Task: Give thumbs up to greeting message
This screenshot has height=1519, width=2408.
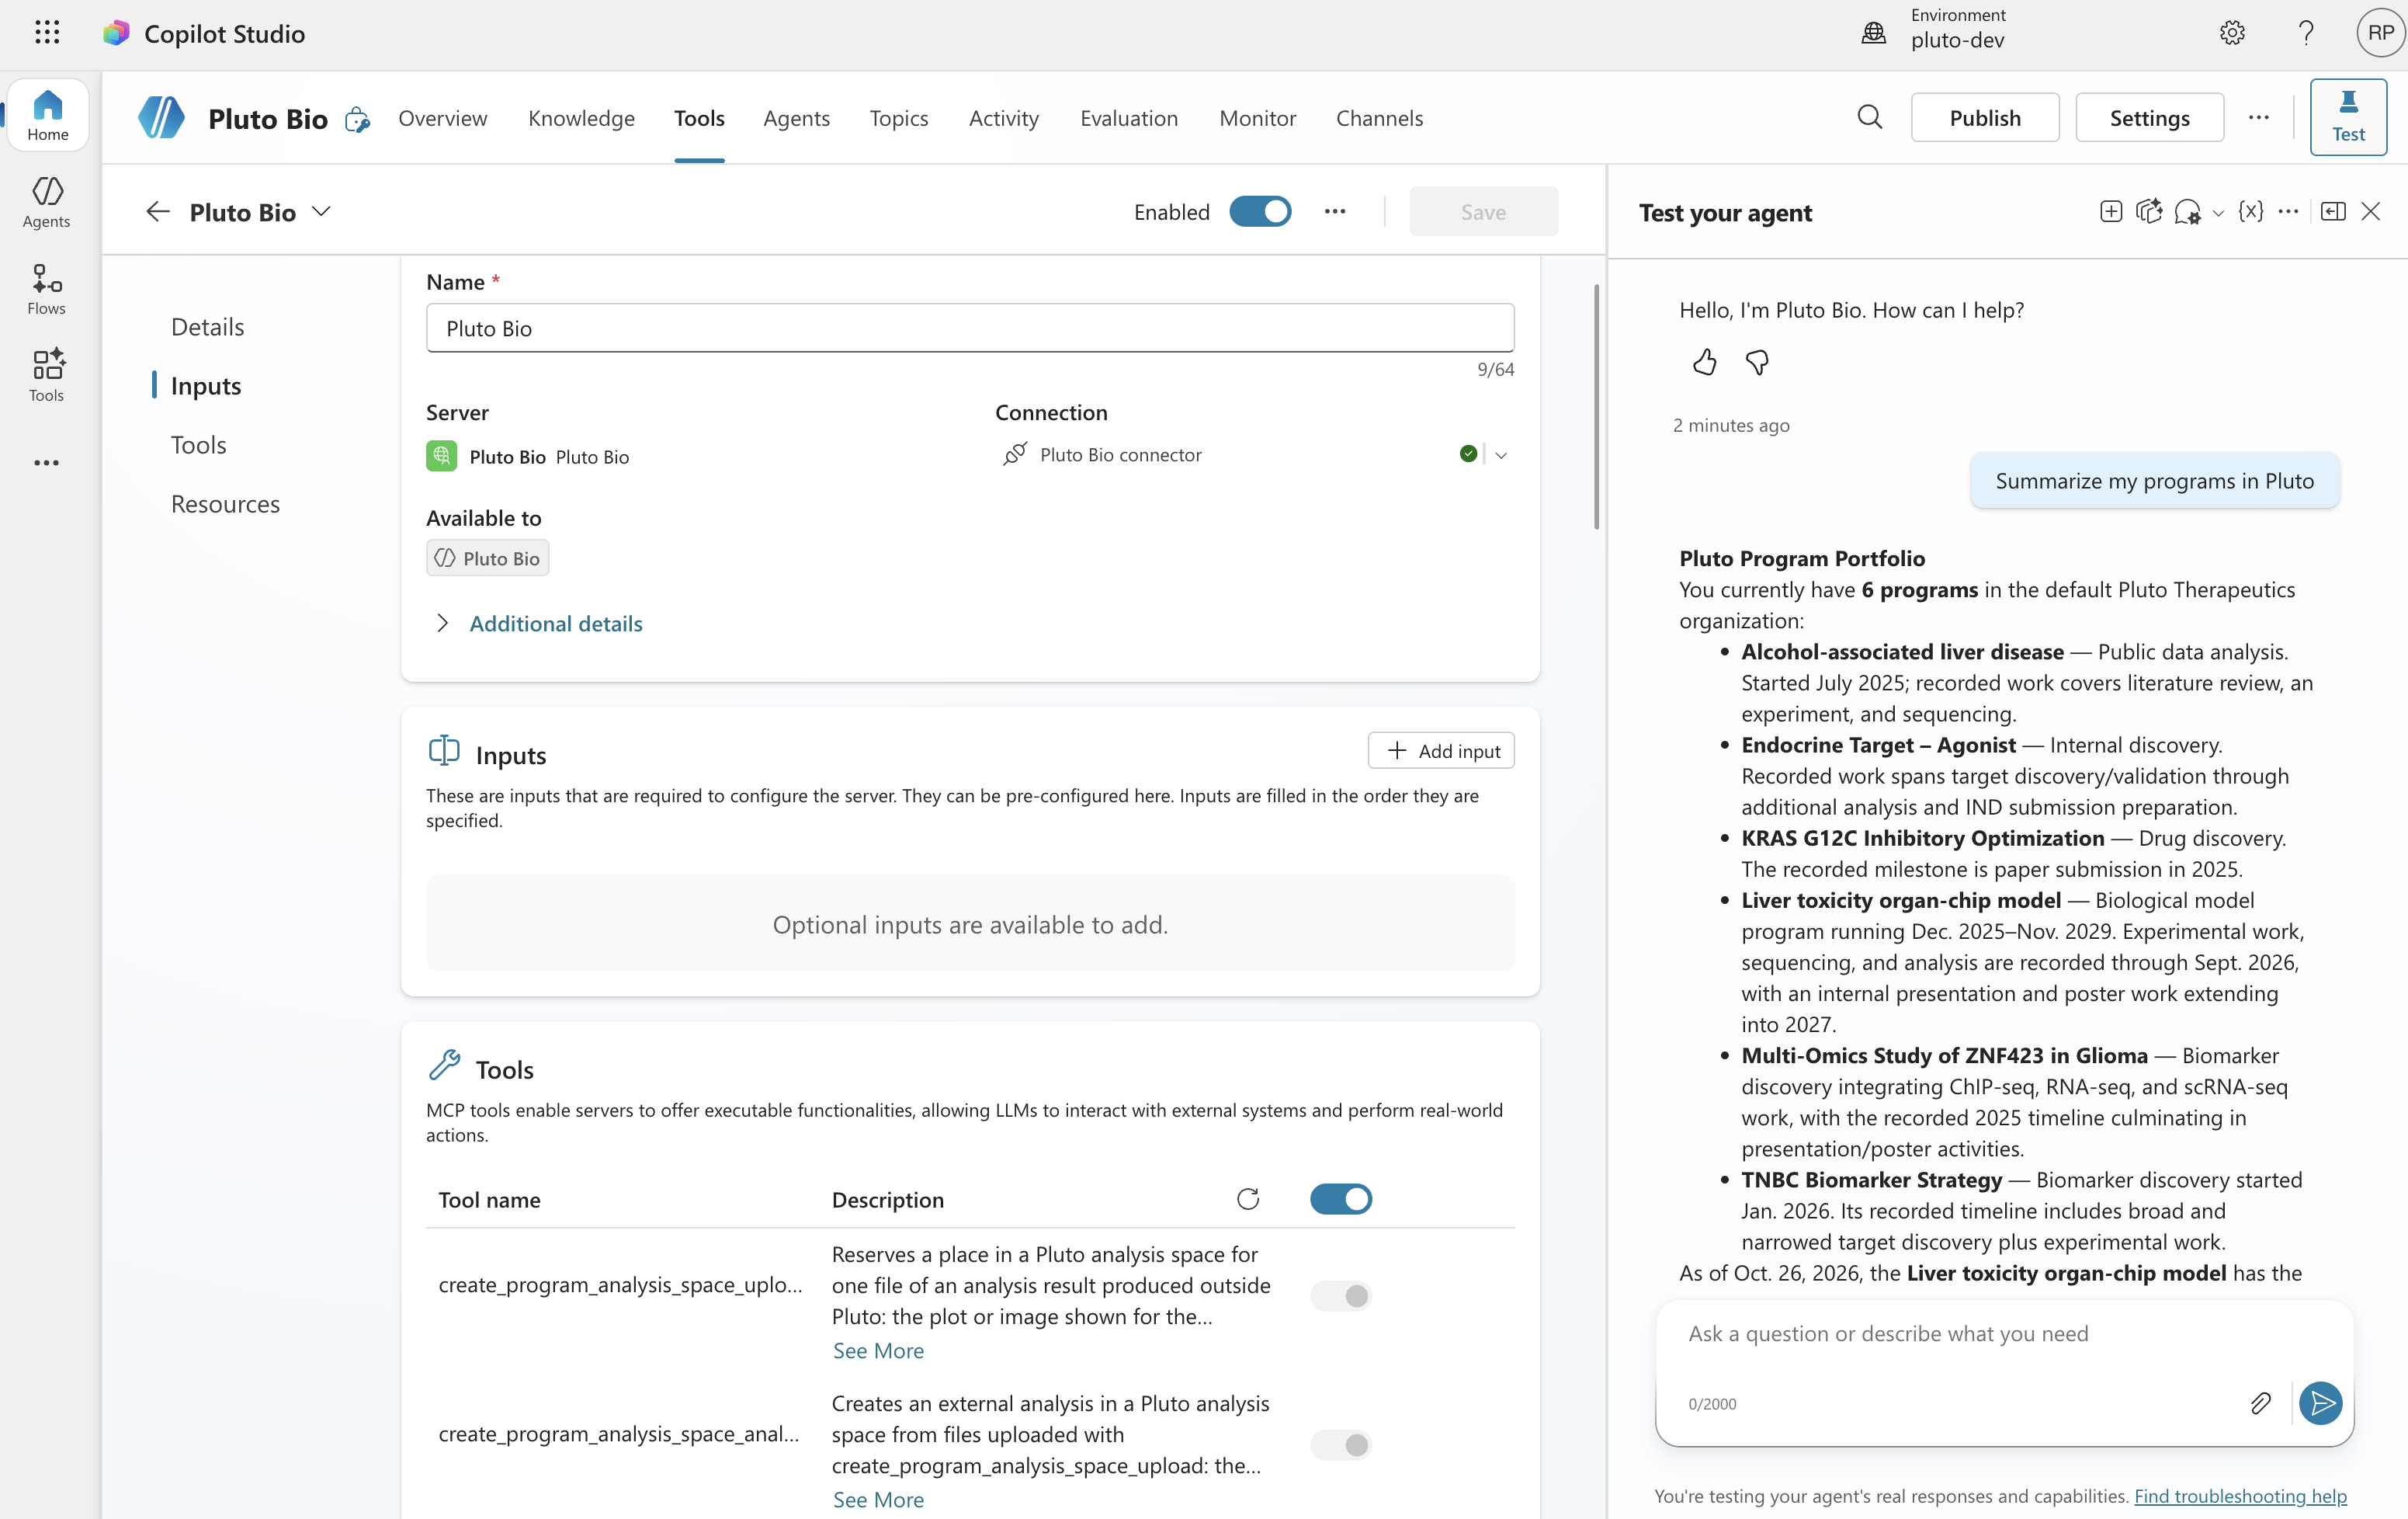Action: (x=1704, y=362)
